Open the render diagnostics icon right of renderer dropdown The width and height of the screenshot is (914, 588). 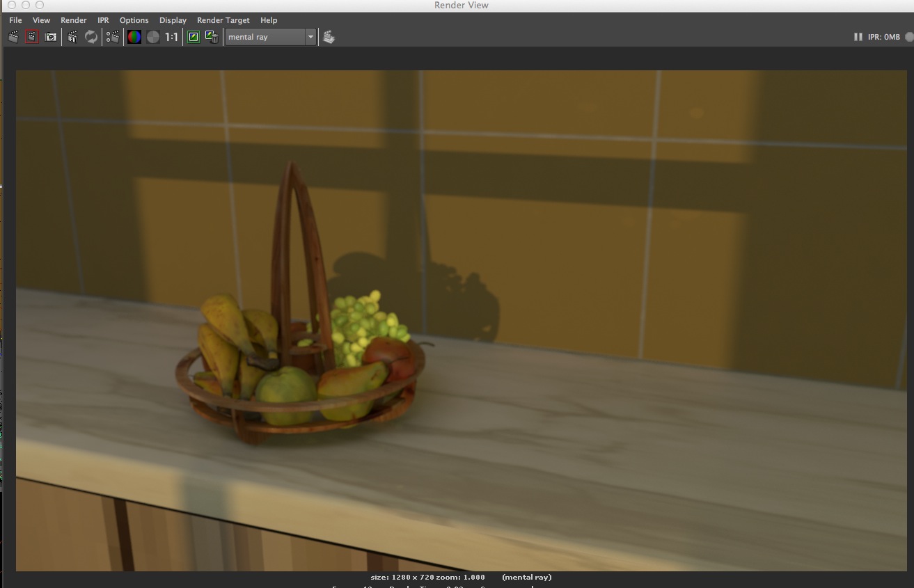click(x=329, y=37)
